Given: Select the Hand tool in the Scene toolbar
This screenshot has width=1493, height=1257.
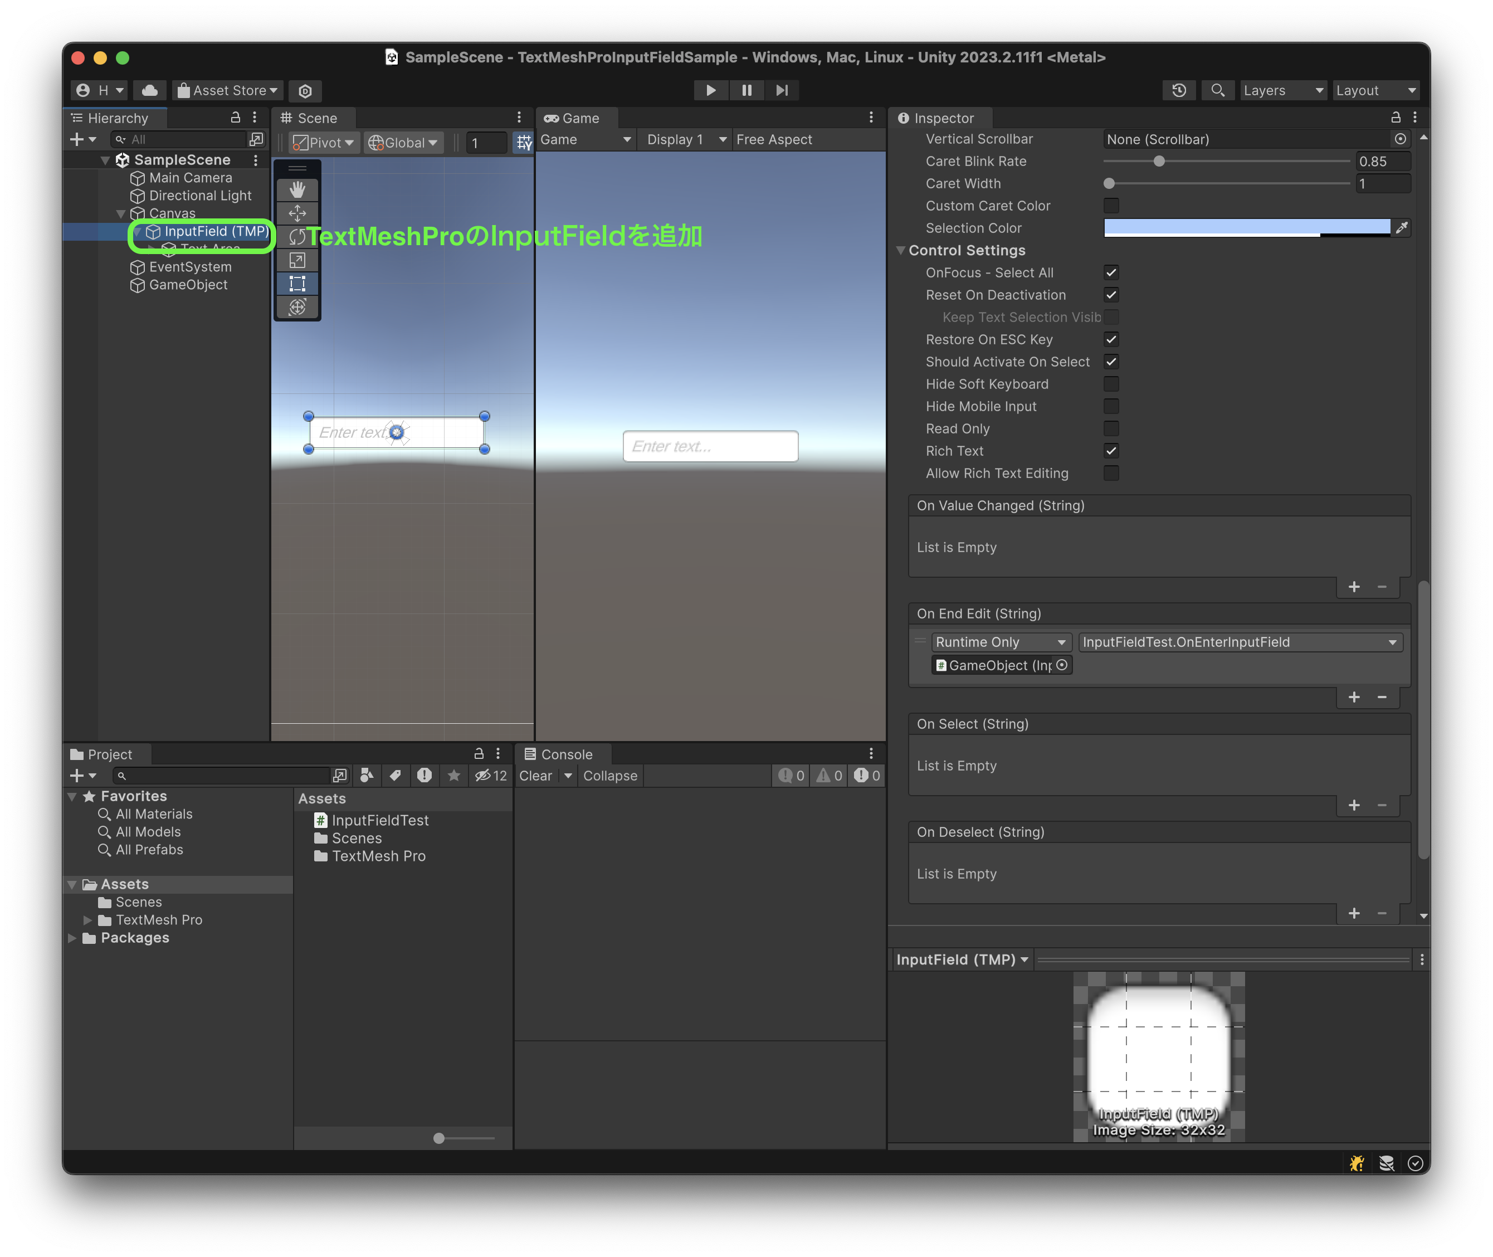Looking at the screenshot, I should click(x=297, y=189).
